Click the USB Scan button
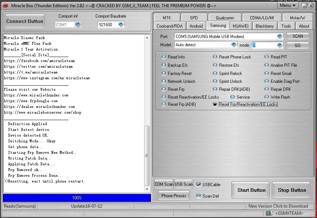The image size is (317, 218). pos(184,184)
